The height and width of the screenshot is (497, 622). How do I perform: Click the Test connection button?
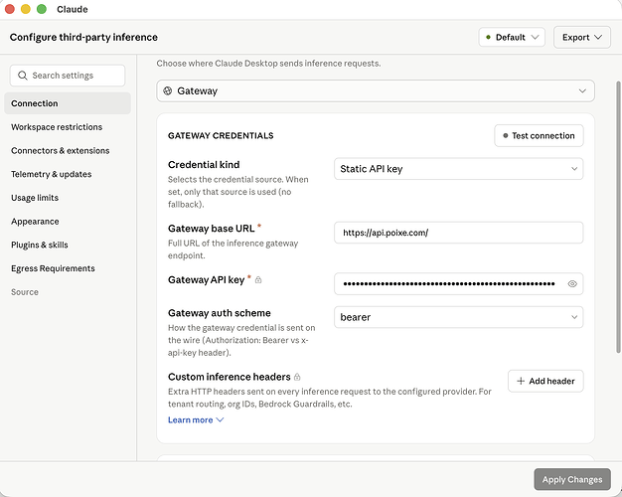point(539,136)
